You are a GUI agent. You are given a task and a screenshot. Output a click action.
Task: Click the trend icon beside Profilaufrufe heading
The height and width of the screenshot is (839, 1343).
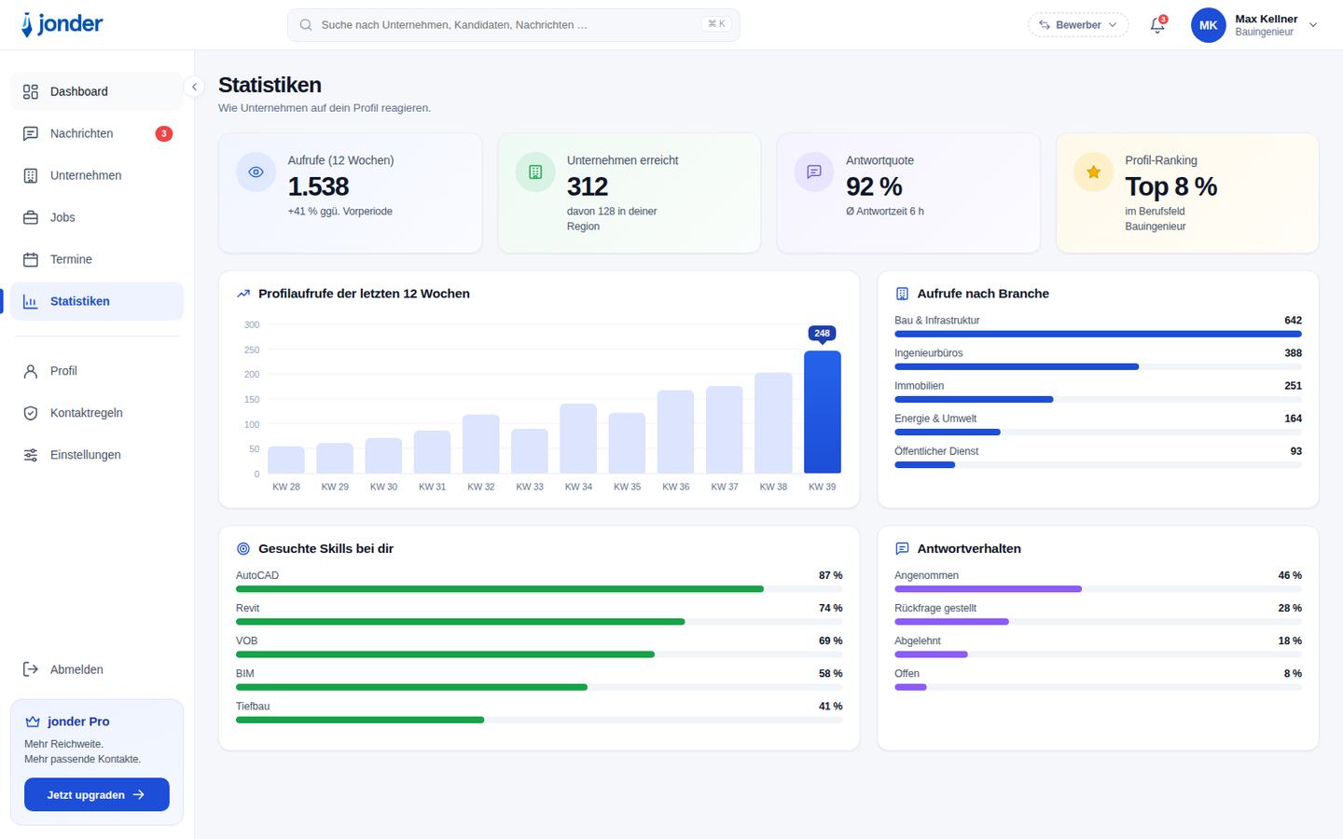coord(243,294)
